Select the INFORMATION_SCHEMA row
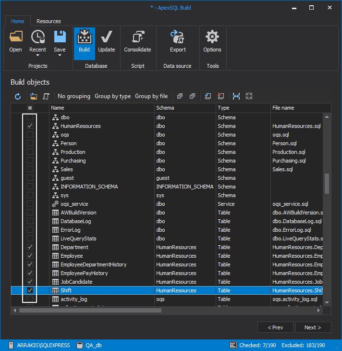Screen dimensions: 342x351 (167, 187)
